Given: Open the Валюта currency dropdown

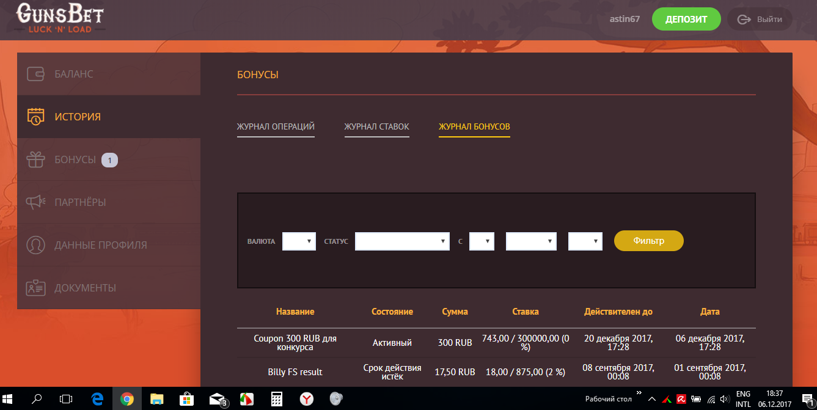Looking at the screenshot, I should pyautogui.click(x=299, y=241).
